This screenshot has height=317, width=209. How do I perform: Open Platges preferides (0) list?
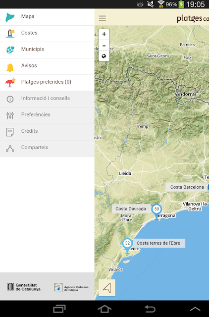point(48,83)
